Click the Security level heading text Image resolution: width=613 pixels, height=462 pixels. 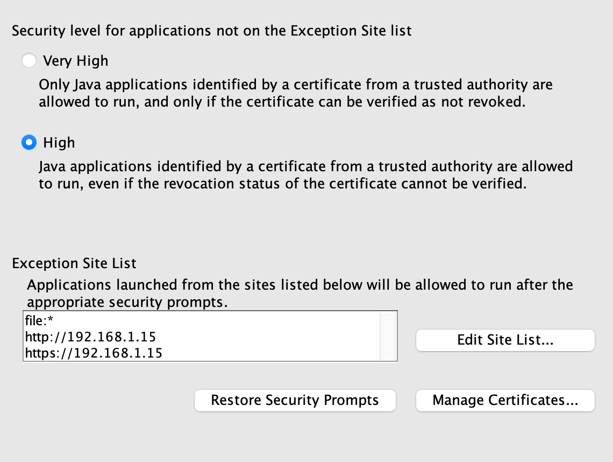point(211,31)
